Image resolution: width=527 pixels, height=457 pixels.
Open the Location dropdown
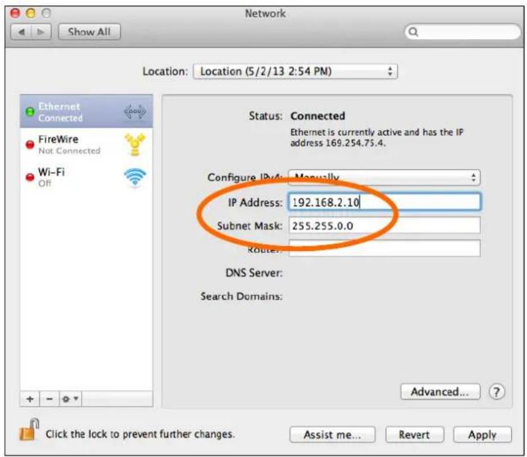tap(296, 71)
